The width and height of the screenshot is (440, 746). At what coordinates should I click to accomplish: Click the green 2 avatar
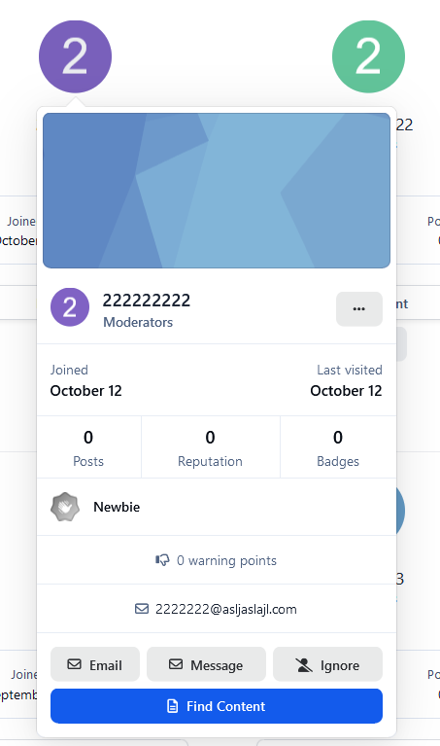[x=368, y=56]
